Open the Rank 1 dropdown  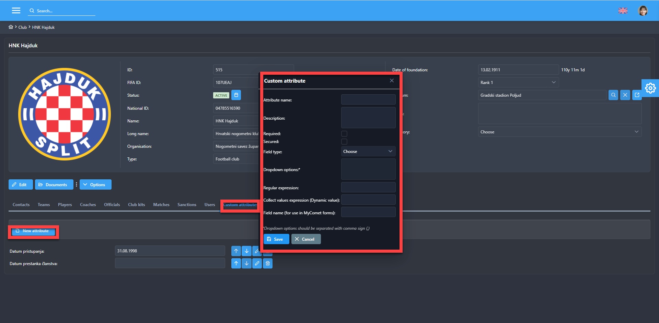coord(518,83)
